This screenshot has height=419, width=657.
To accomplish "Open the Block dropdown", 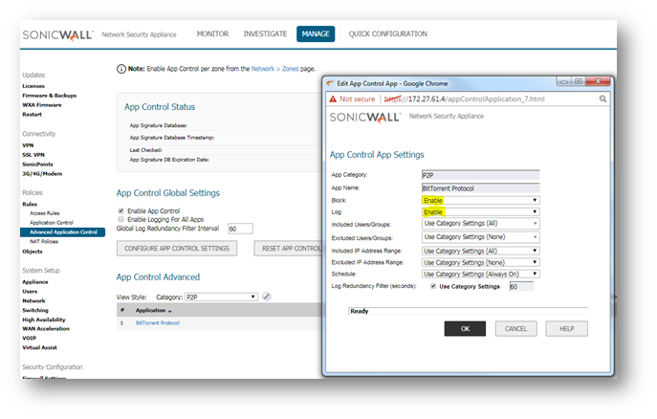I will tap(481, 200).
